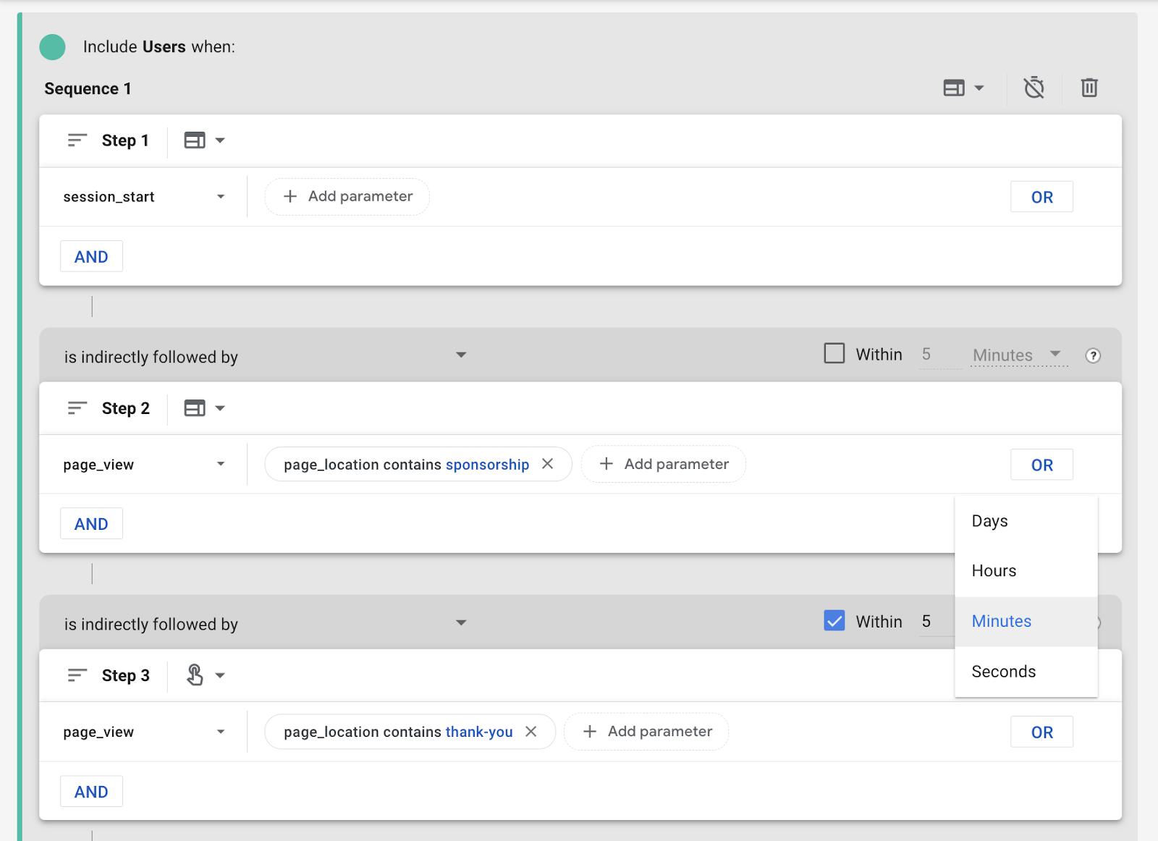The width and height of the screenshot is (1158, 841).
Task: Remove the sponsorship page_location parameter
Action: click(x=548, y=464)
